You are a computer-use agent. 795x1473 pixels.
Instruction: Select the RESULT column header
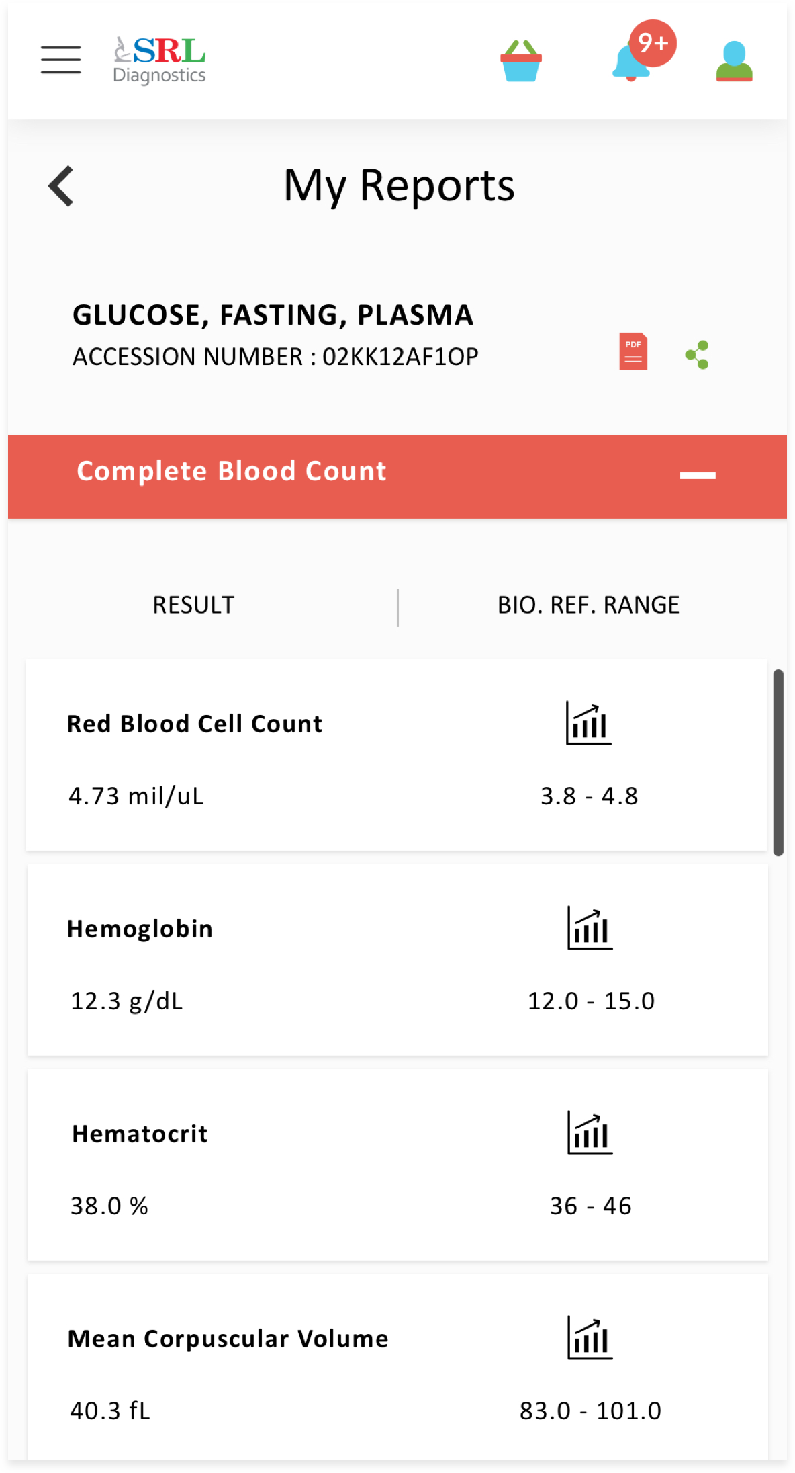tap(193, 605)
